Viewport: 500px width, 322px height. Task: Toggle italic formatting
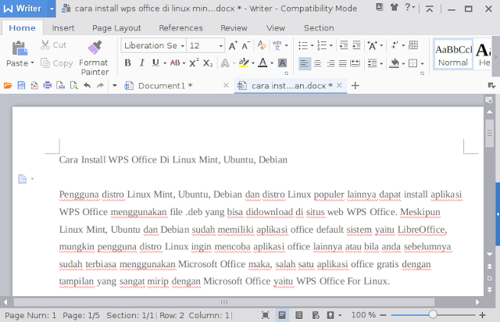[x=142, y=63]
